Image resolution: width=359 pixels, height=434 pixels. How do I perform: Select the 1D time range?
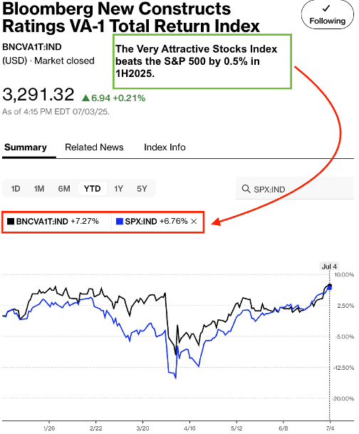pos(16,189)
